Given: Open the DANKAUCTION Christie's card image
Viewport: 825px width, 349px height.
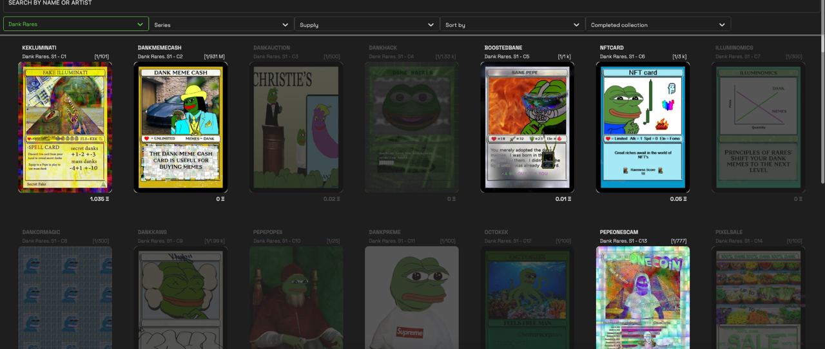Looking at the screenshot, I should click(296, 127).
